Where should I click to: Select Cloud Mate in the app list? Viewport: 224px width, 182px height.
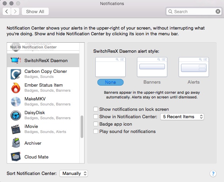tap(43, 156)
